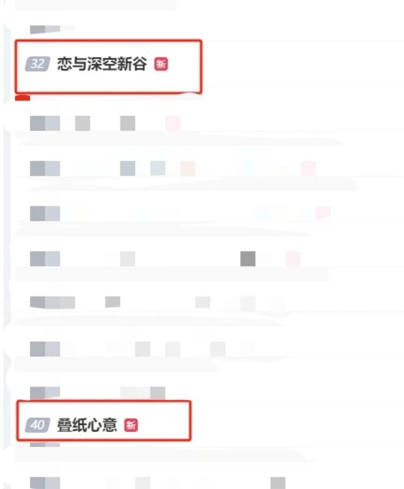This screenshot has width=404, height=489.
Task: Click the blurred rank badge above the 32 entry
Action: point(45,29)
